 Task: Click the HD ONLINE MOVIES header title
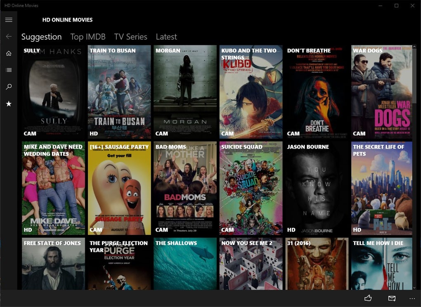67,20
